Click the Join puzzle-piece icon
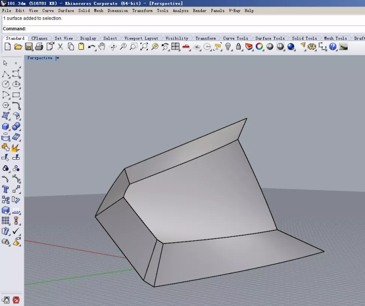The height and width of the screenshot is (306, 365). 6,148
